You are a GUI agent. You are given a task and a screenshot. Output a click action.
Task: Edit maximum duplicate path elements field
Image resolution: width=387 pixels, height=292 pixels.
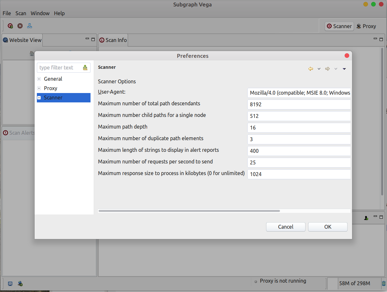pyautogui.click(x=299, y=139)
